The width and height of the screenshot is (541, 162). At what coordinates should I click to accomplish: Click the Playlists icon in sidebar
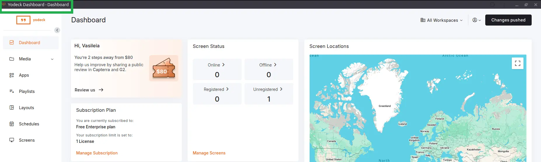[12, 91]
